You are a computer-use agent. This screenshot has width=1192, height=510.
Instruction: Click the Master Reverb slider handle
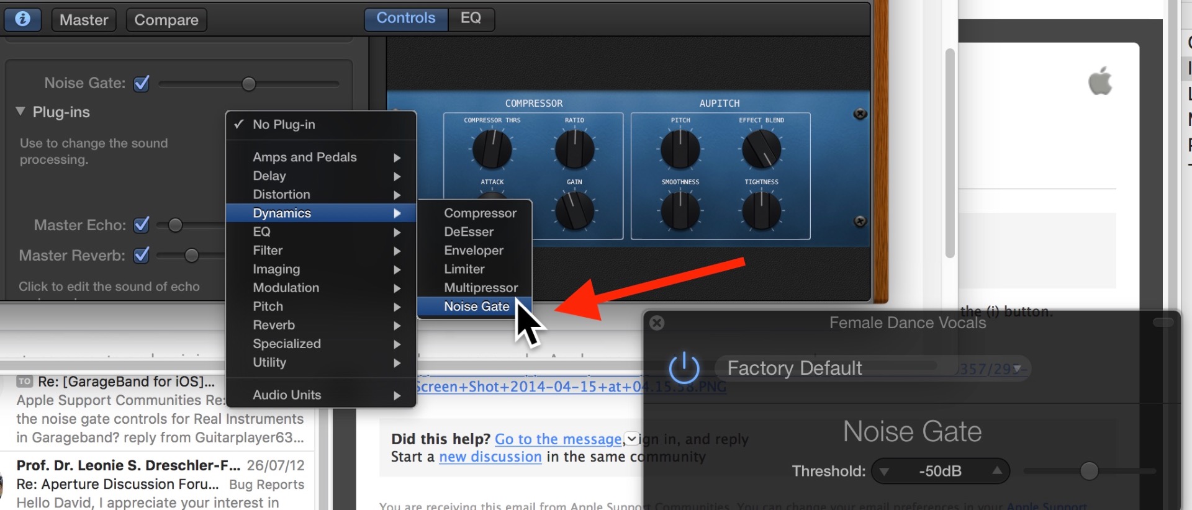coord(192,256)
